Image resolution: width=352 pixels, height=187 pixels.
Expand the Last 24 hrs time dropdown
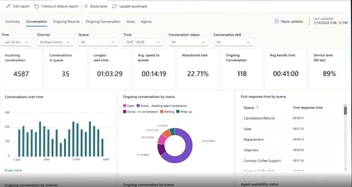pos(16,42)
